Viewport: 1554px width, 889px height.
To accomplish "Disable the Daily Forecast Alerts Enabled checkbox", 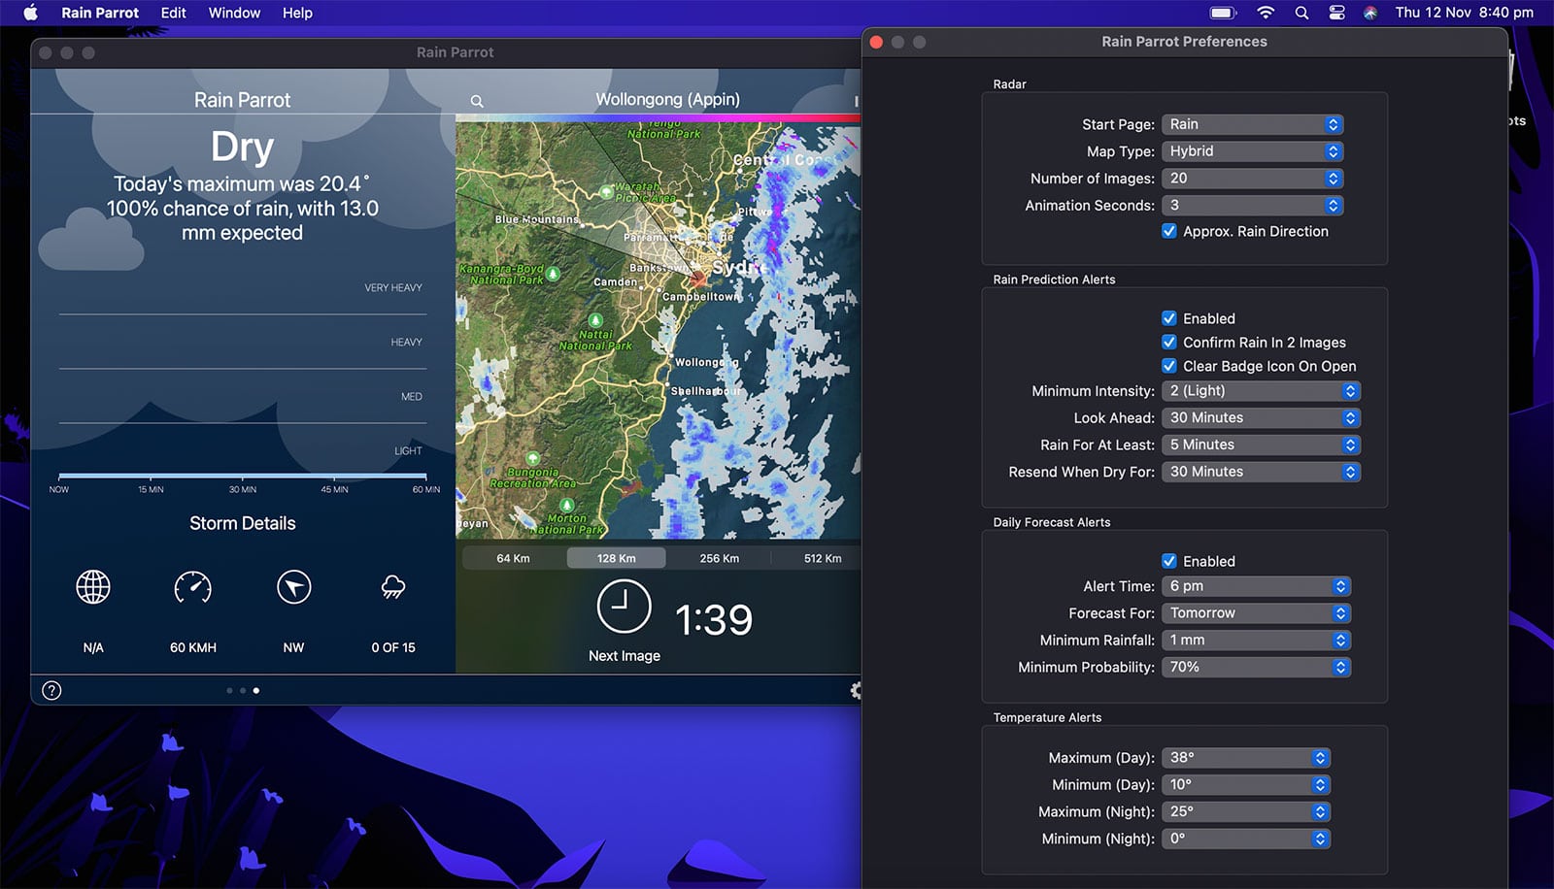I will [1169, 561].
